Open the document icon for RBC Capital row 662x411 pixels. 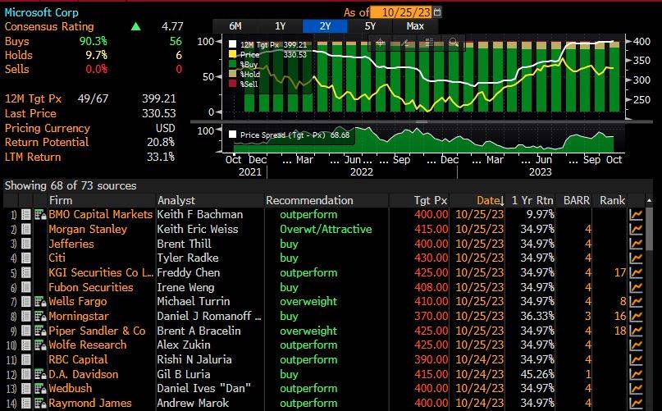(x=26, y=360)
